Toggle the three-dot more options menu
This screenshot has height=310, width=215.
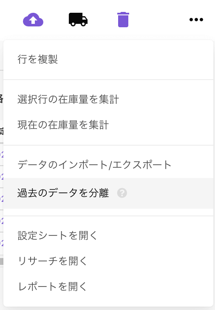pyautogui.click(x=196, y=20)
